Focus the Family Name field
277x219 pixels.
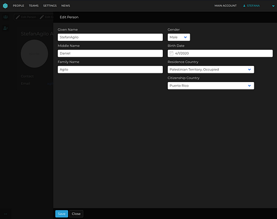[110, 69]
